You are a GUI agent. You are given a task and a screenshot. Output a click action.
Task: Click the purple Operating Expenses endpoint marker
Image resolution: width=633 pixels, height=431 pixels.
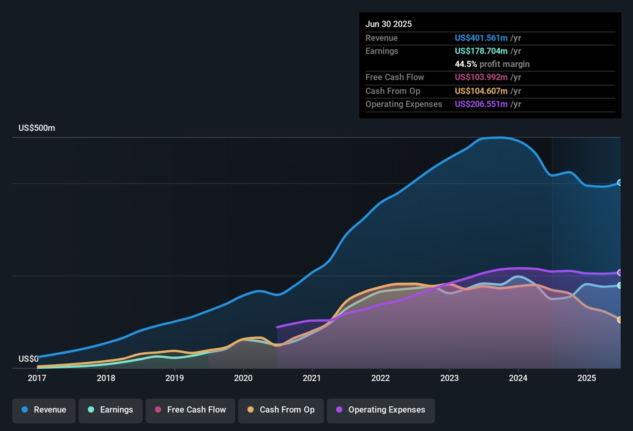(x=620, y=273)
